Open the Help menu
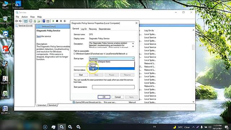The width and height of the screenshot is (231, 130). [39, 17]
